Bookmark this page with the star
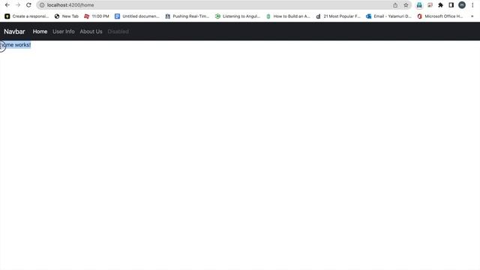 (x=406, y=5)
